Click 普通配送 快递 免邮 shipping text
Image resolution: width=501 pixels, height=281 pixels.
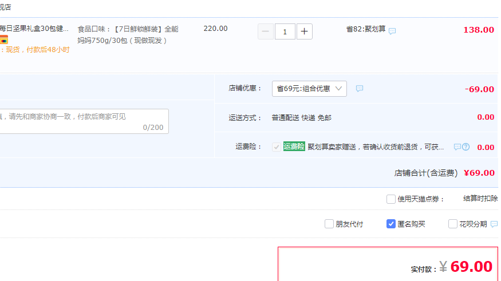(x=301, y=118)
